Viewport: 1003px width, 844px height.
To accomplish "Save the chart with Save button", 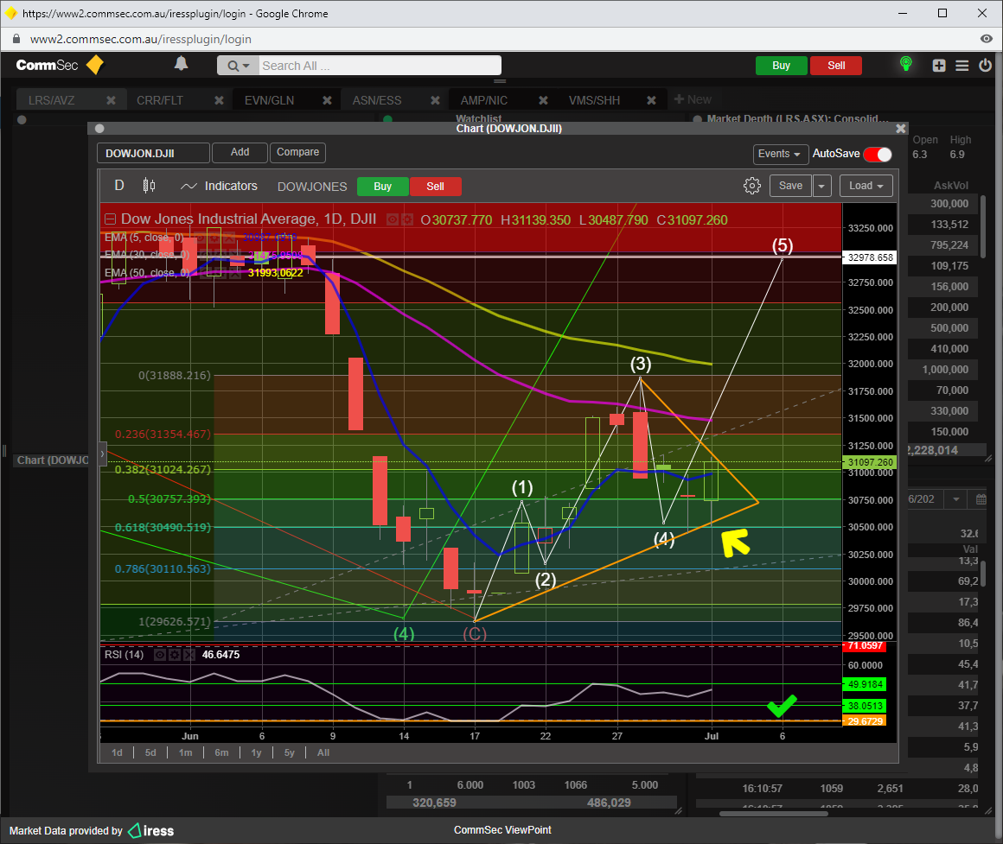I will click(x=790, y=186).
